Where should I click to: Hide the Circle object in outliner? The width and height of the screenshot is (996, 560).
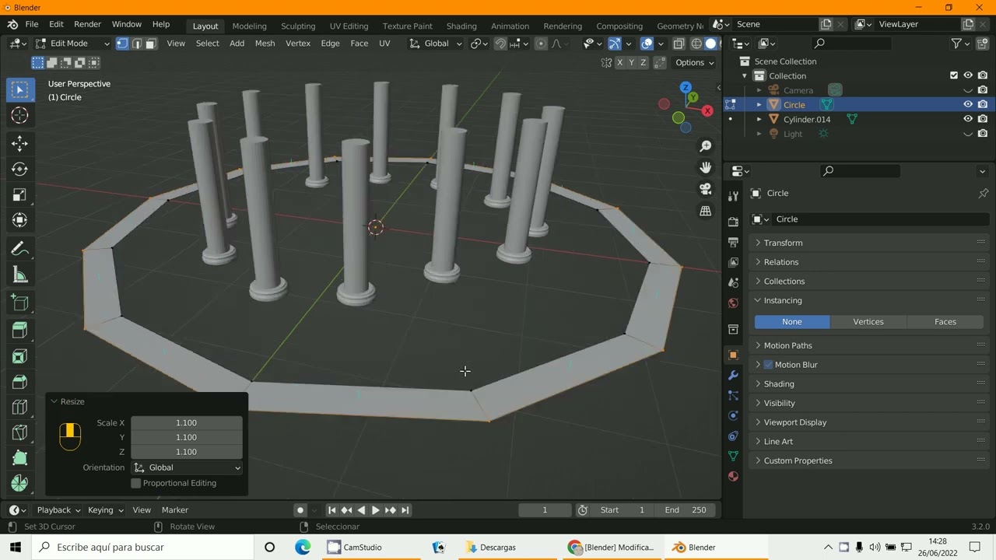point(968,104)
